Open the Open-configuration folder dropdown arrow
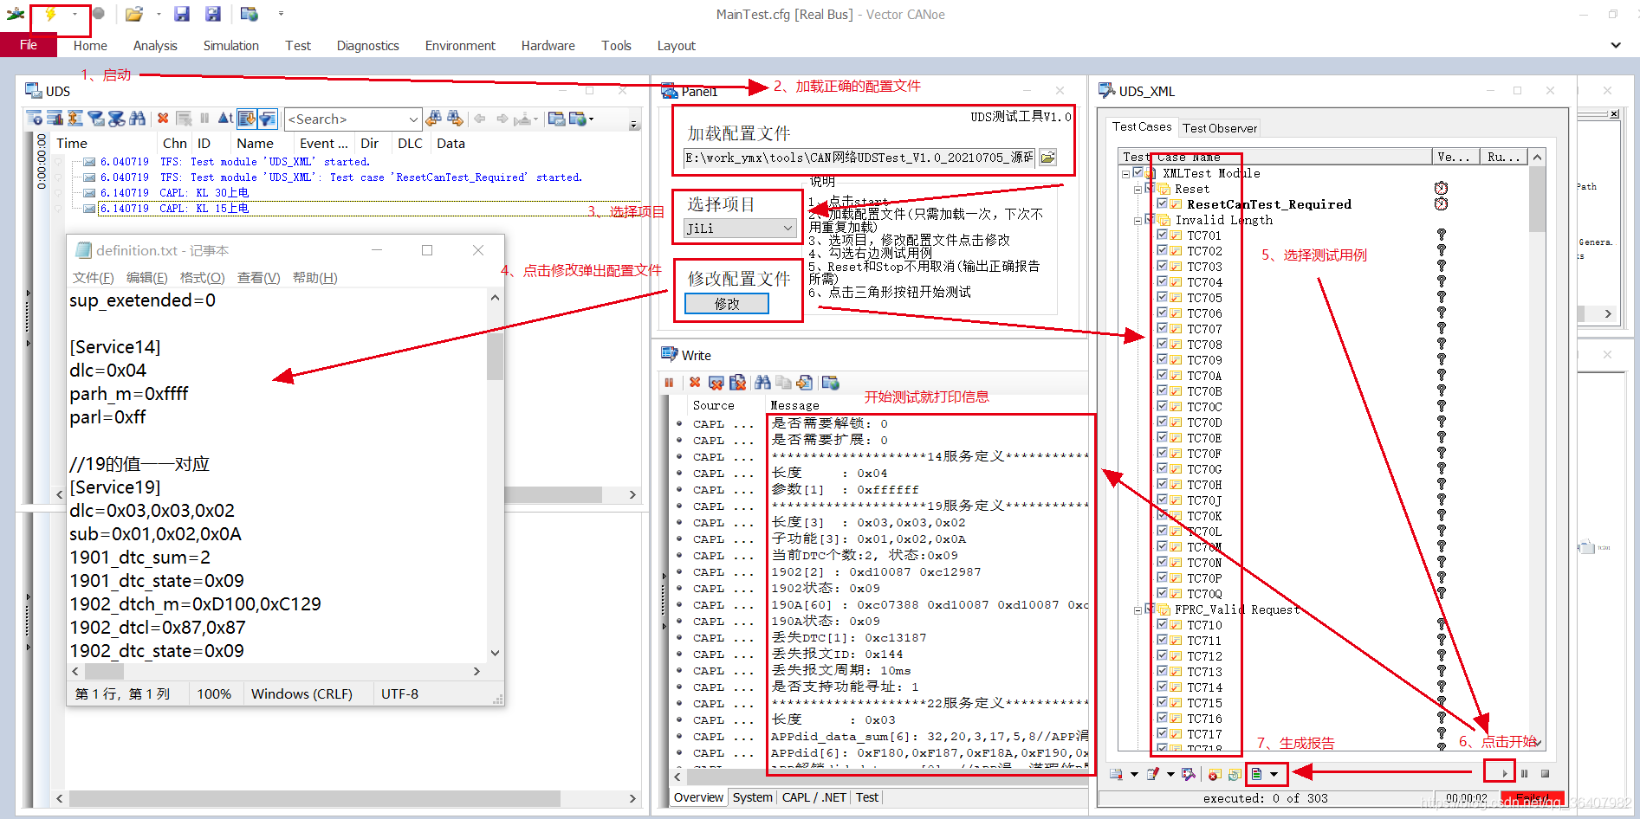Viewport: 1640px width, 819px height. (x=159, y=14)
